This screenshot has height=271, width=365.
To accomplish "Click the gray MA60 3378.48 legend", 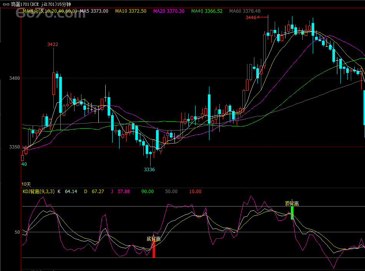I will tap(245, 11).
